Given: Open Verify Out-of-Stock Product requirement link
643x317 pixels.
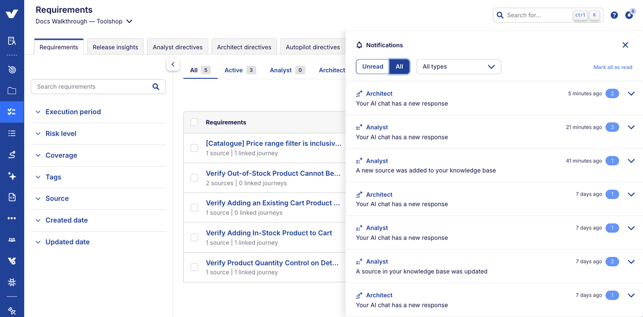Looking at the screenshot, I should (x=273, y=173).
